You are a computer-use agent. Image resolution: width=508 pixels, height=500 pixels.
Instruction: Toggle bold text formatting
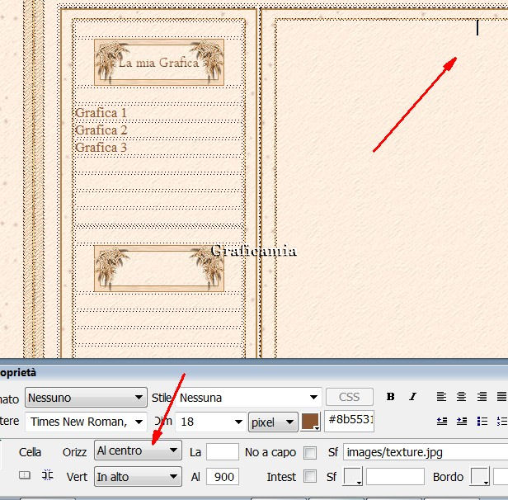390,397
